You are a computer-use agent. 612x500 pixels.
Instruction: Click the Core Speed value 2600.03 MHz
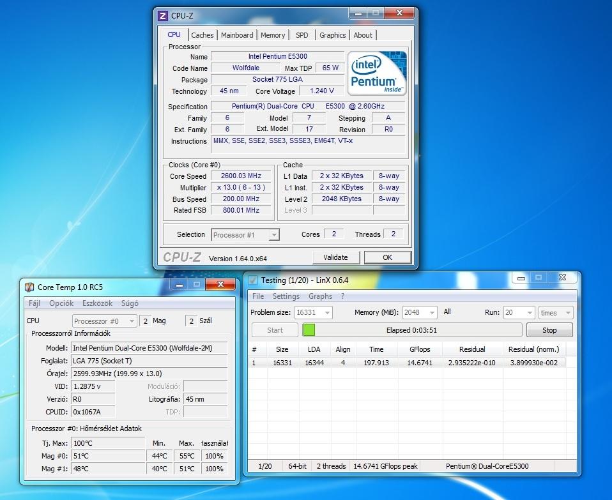point(241,176)
